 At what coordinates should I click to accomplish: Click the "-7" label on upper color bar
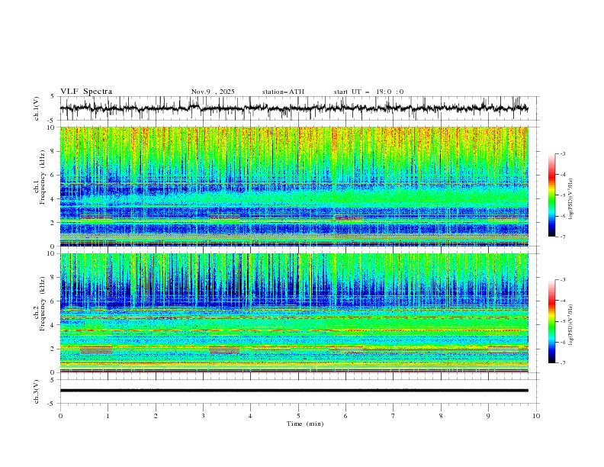562,237
